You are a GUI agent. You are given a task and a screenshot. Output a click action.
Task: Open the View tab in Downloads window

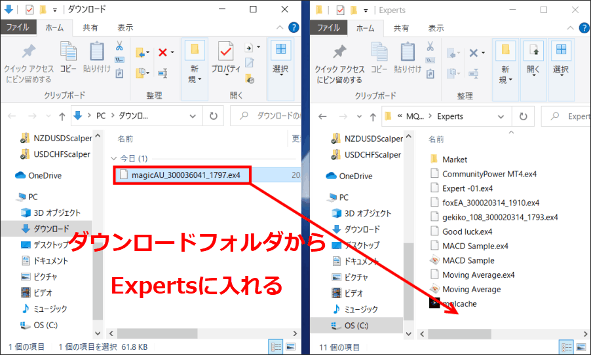coord(124,27)
